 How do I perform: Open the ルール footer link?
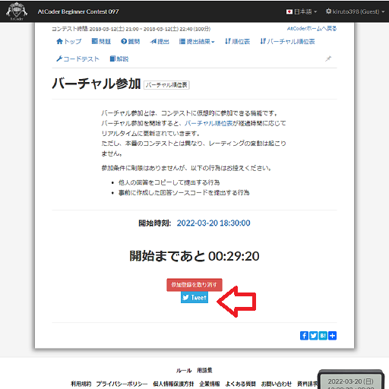click(184, 371)
